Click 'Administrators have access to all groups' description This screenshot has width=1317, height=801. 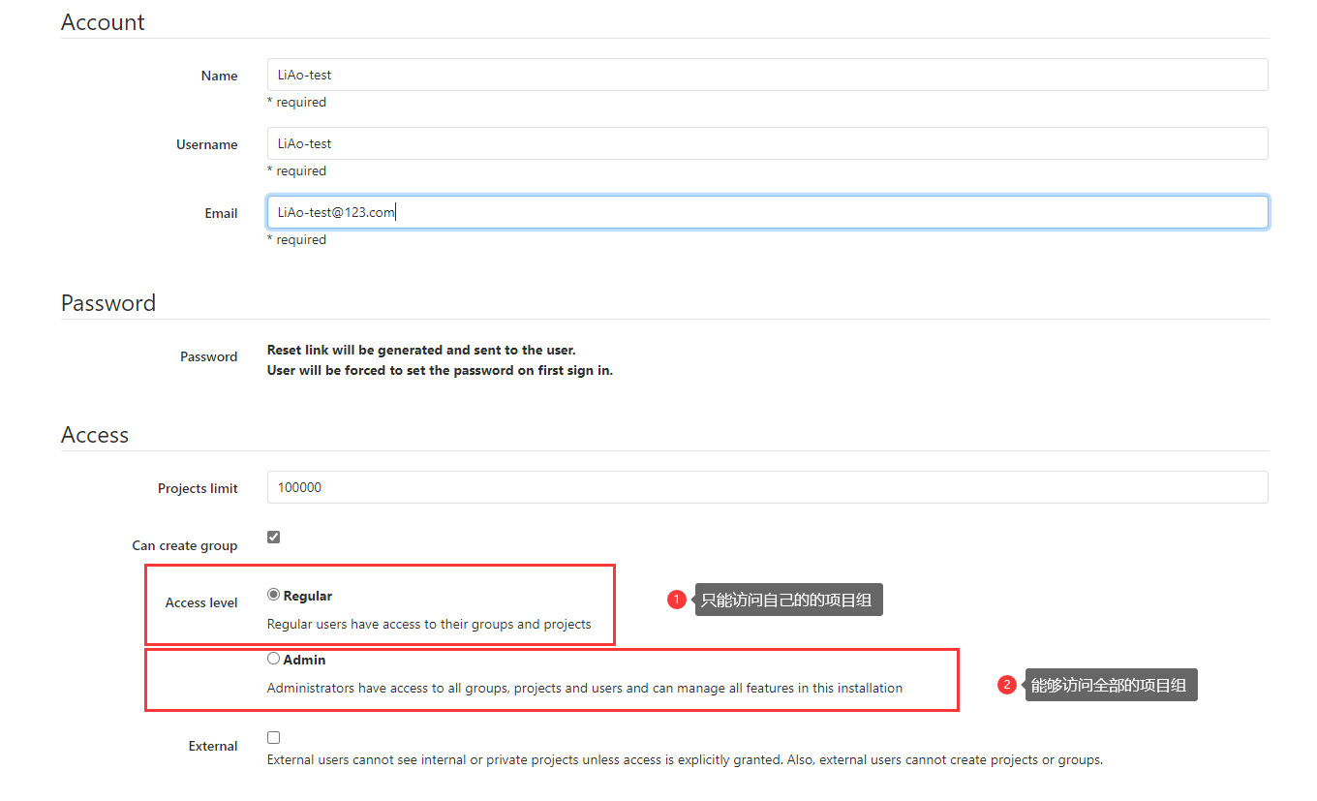click(585, 688)
